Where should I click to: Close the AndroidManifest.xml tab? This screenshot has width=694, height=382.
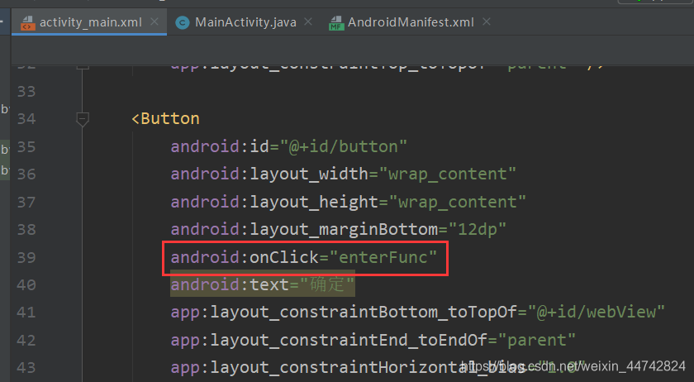point(487,21)
